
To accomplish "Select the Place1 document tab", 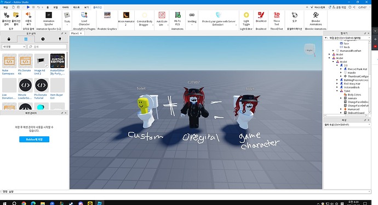I will point(75,33).
